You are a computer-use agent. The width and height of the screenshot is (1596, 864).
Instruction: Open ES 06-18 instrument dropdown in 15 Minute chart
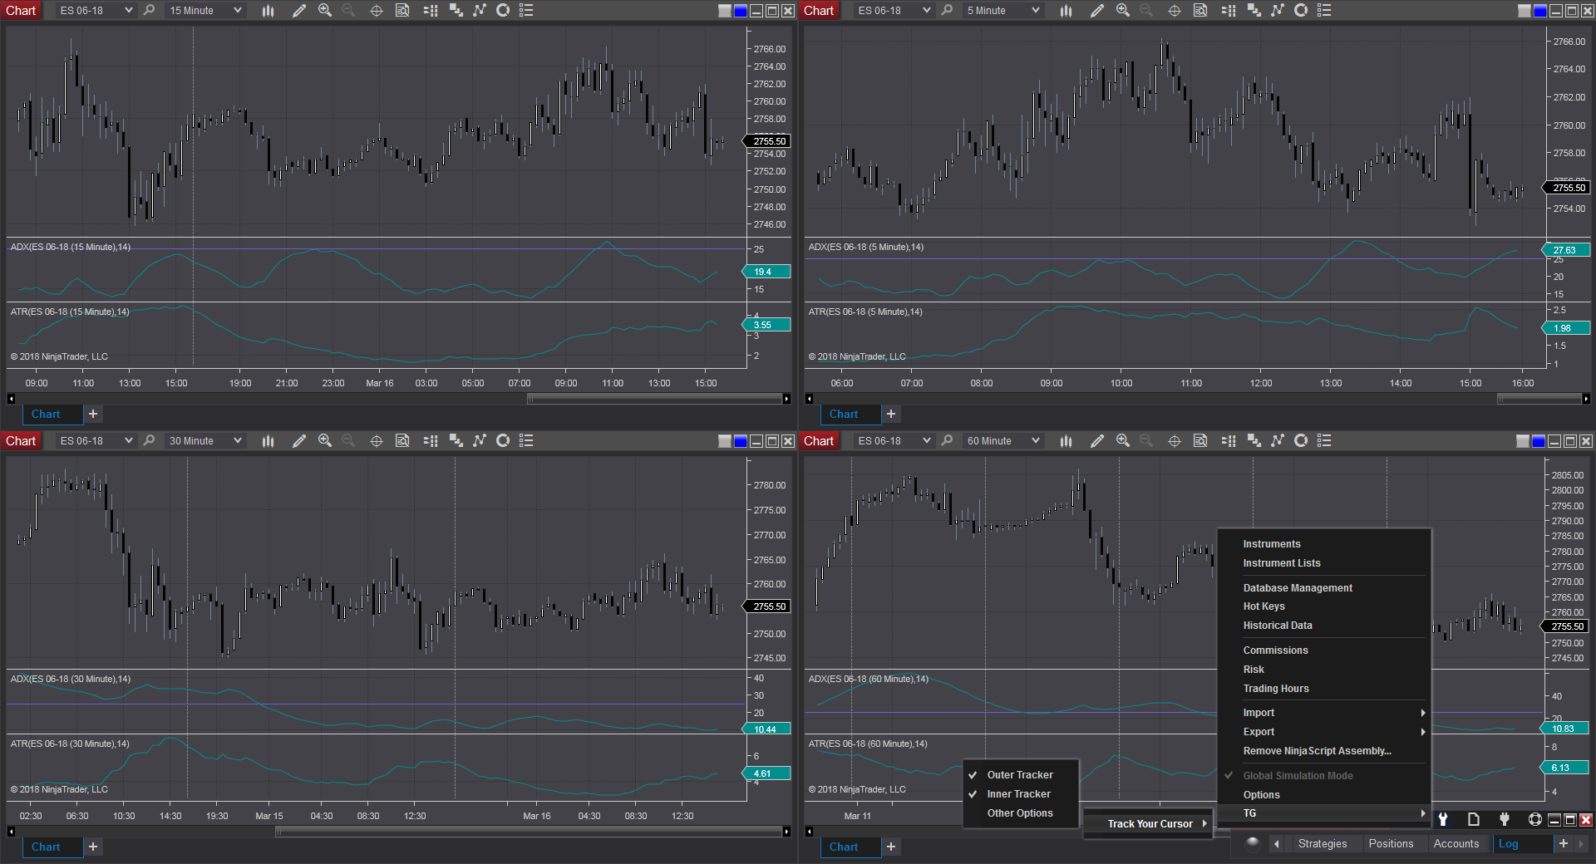coord(96,10)
